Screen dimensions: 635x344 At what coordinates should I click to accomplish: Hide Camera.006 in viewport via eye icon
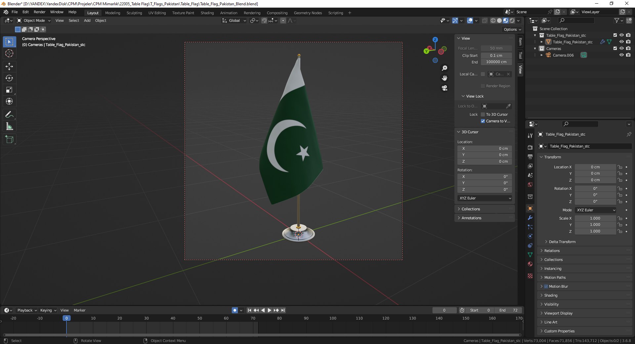click(x=621, y=55)
